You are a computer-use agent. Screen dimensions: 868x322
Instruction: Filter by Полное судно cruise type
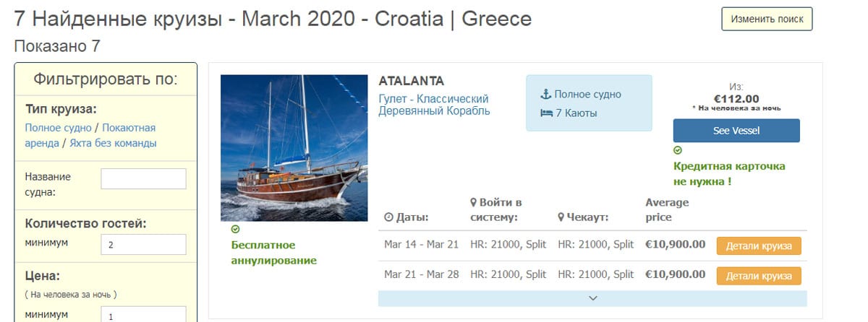[x=58, y=128]
